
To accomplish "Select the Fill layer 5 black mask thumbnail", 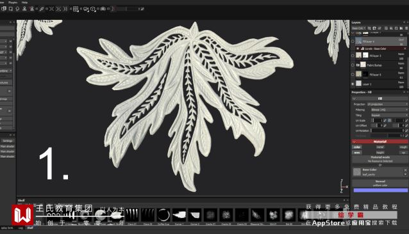I will [x=365, y=75].
